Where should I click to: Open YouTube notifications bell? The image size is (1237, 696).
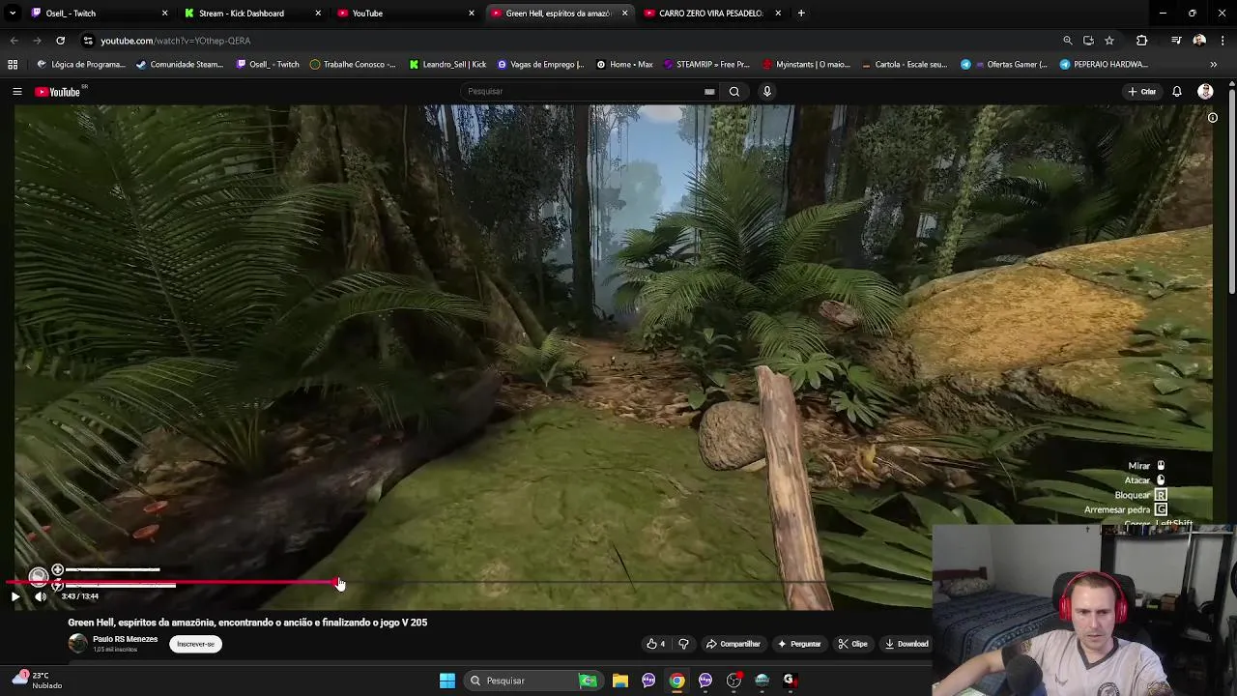pyautogui.click(x=1177, y=92)
